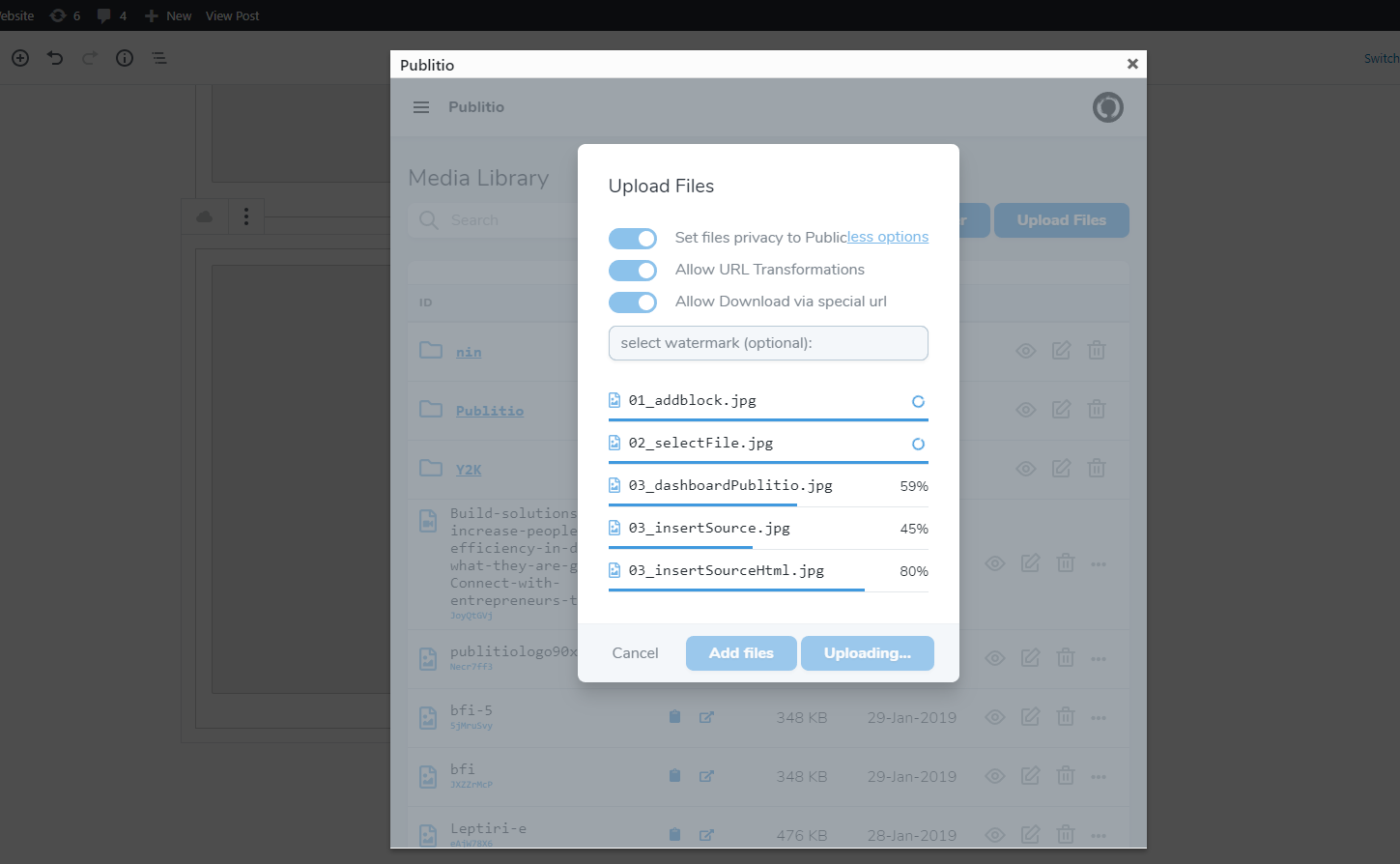View the nin folder via eye icon
Viewport: 1400px width, 864px height.
pyautogui.click(x=1026, y=351)
